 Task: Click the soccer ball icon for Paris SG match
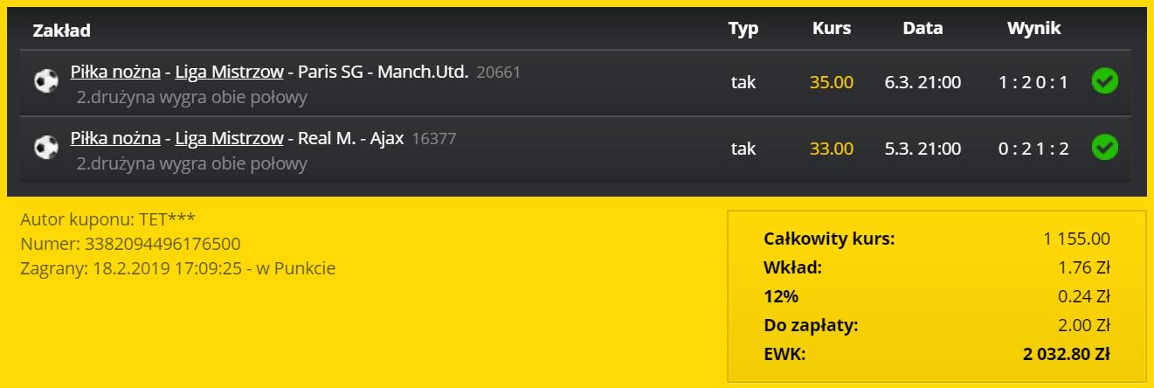45,82
